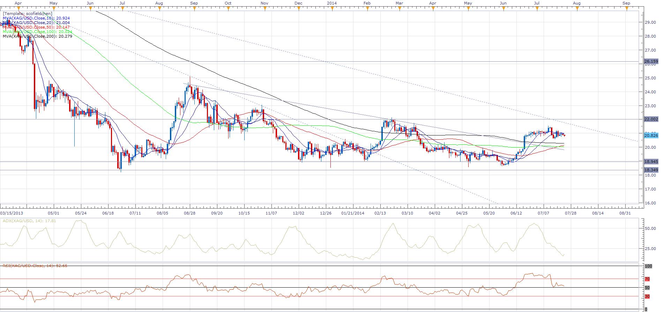Select the 22.002 price level tag
Viewport: 664px width, 312px height.
651,119
